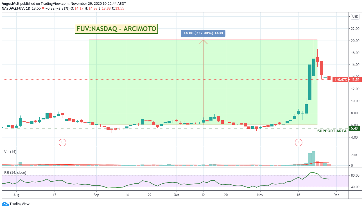Click the green 5.49 support price label
Image resolution: width=364 pixels, height=209 pixels.
tap(354, 128)
